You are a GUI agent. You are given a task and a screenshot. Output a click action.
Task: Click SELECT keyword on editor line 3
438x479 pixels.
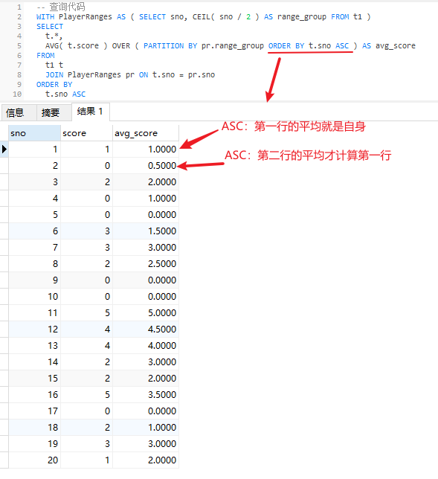click(x=50, y=27)
